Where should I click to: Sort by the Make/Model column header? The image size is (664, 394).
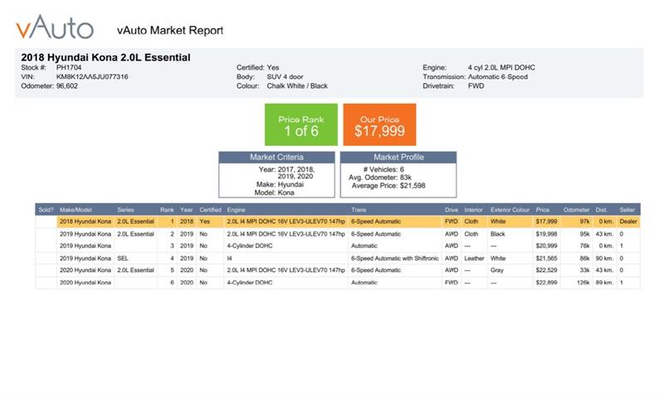click(x=76, y=210)
